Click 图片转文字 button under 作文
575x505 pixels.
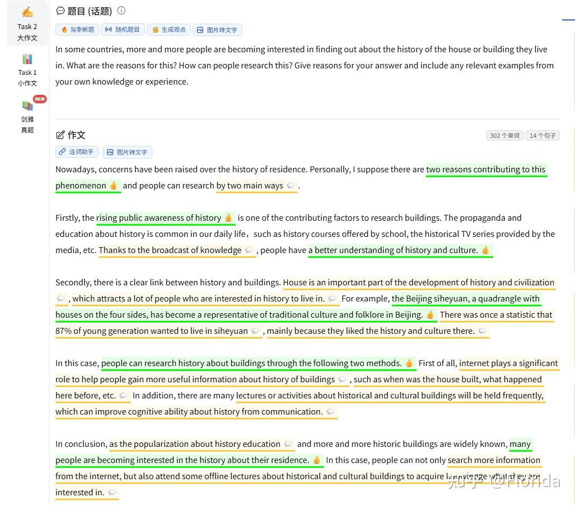(127, 152)
